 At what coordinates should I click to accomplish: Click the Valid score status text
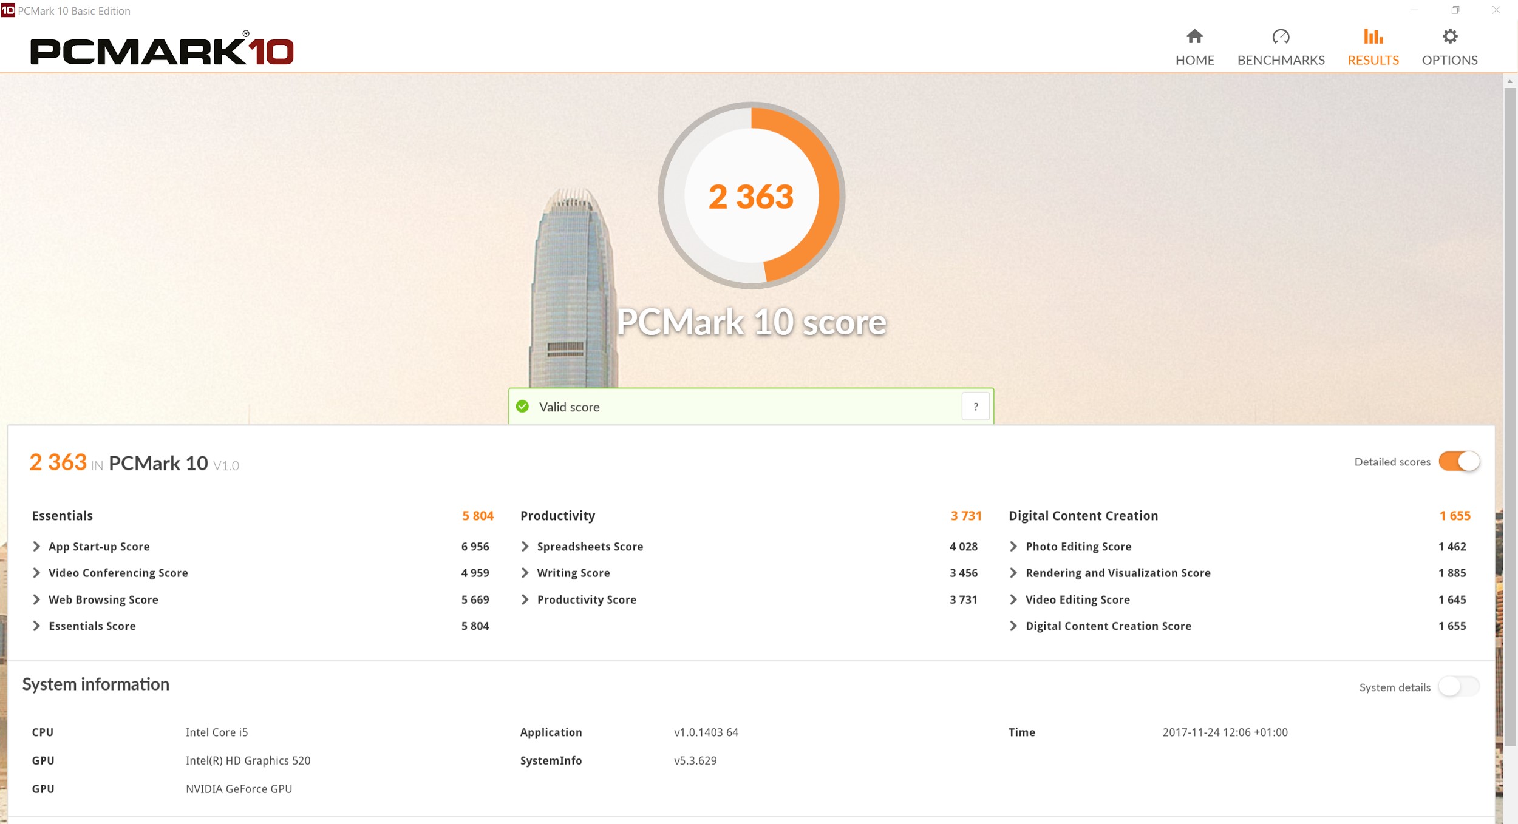pos(569,407)
